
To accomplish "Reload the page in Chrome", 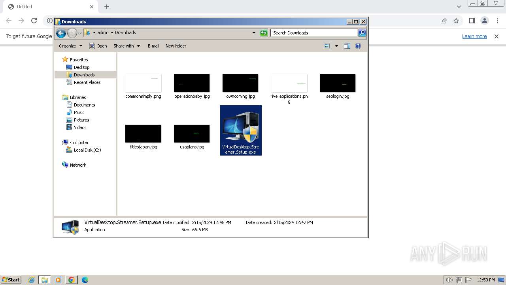I will [34, 21].
